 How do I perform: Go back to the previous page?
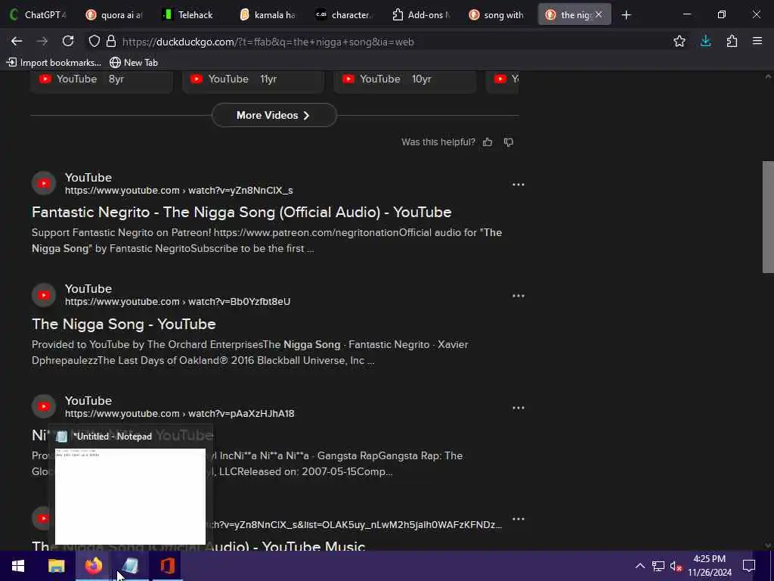[17, 42]
